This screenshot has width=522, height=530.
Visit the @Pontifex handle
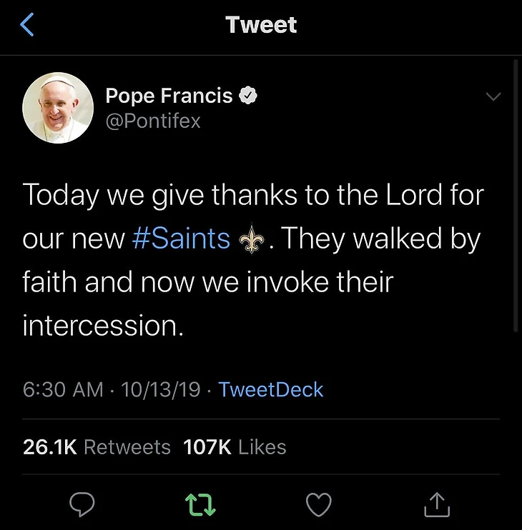153,121
